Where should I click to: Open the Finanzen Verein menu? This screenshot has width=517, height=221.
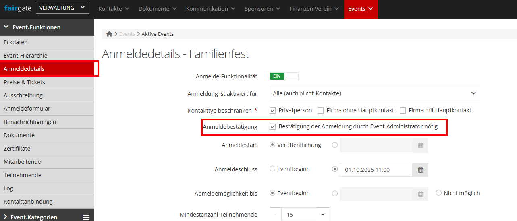[x=314, y=9]
